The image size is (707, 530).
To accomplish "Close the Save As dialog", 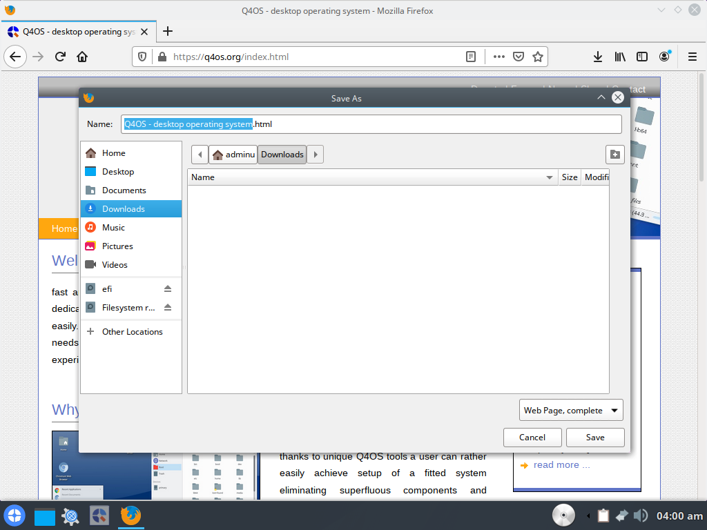I will tap(618, 97).
